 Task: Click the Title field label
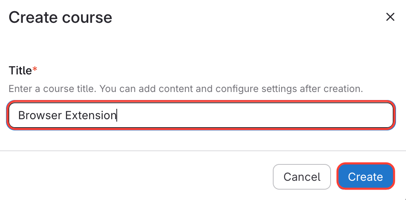pos(20,71)
